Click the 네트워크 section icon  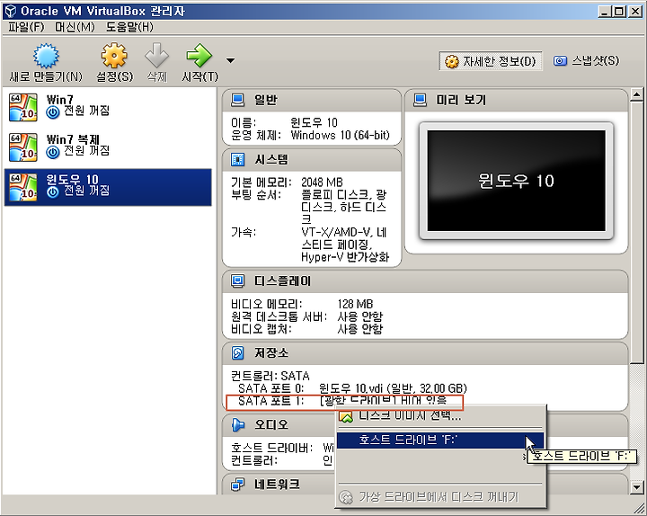[x=237, y=485]
